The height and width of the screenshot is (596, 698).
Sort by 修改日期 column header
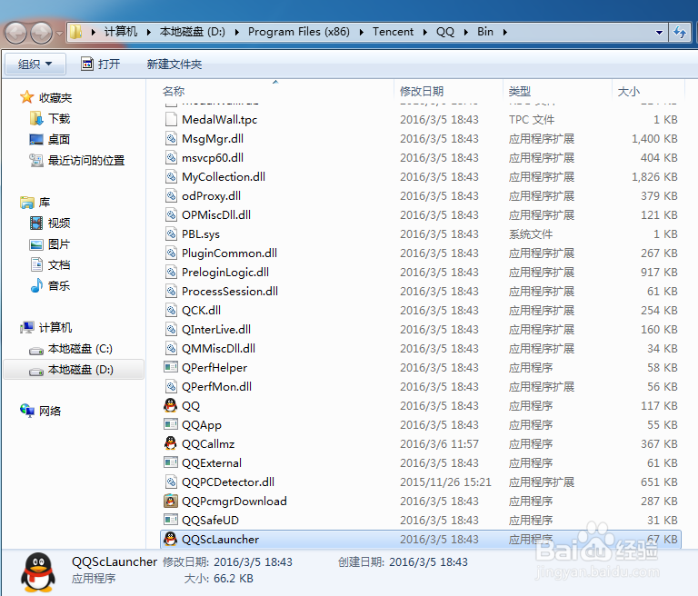(x=422, y=91)
